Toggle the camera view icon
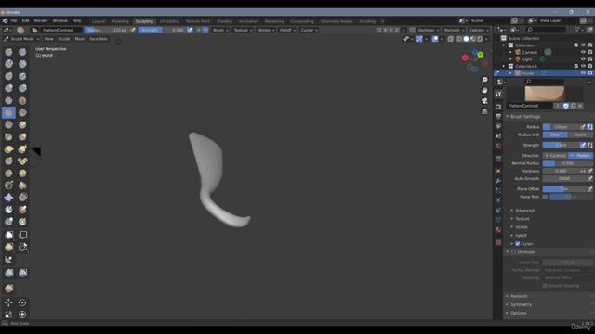The height and width of the screenshot is (334, 595). (484, 101)
